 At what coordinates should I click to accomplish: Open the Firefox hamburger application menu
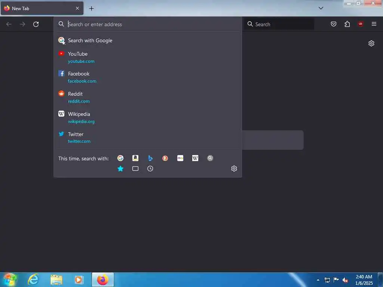pyautogui.click(x=374, y=24)
